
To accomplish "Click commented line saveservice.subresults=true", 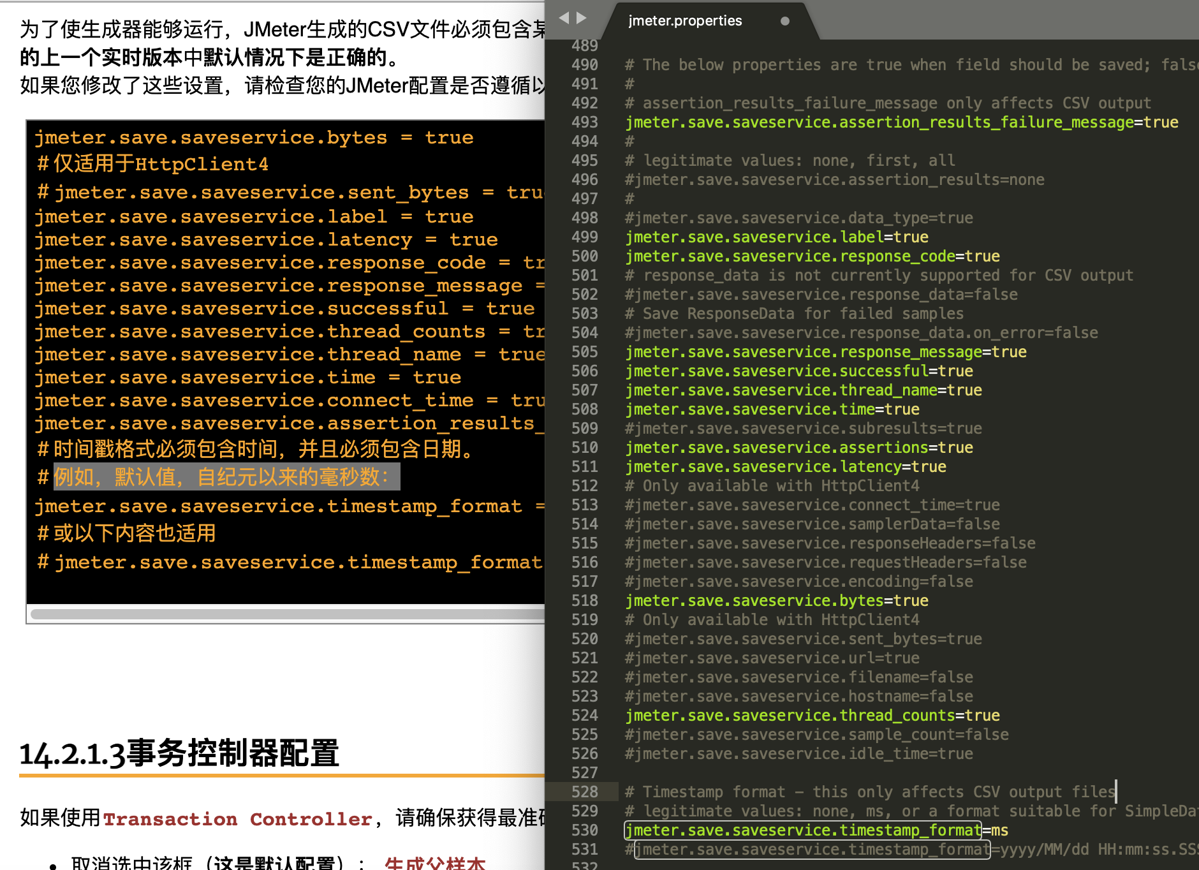I will [x=804, y=428].
